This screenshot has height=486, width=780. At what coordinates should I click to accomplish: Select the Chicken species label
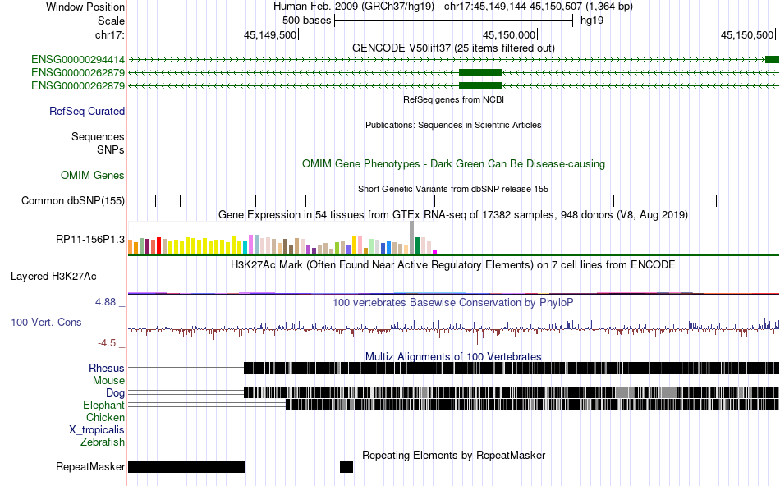(105, 417)
